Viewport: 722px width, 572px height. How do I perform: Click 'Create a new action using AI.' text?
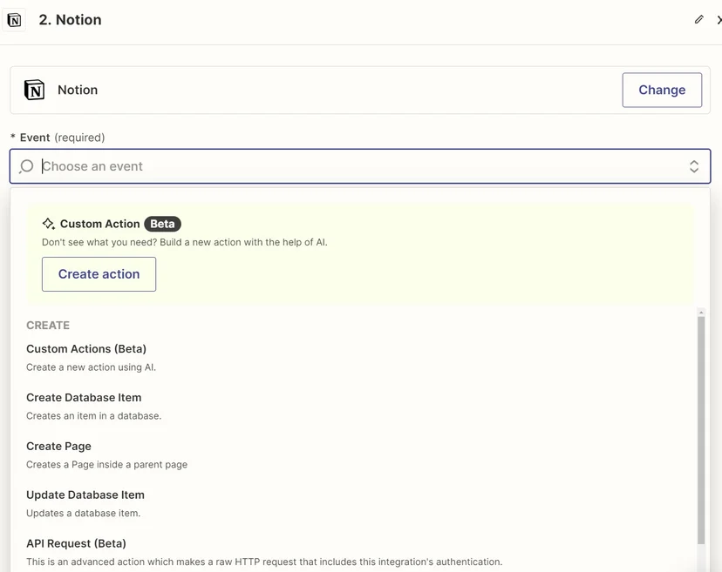click(x=92, y=367)
